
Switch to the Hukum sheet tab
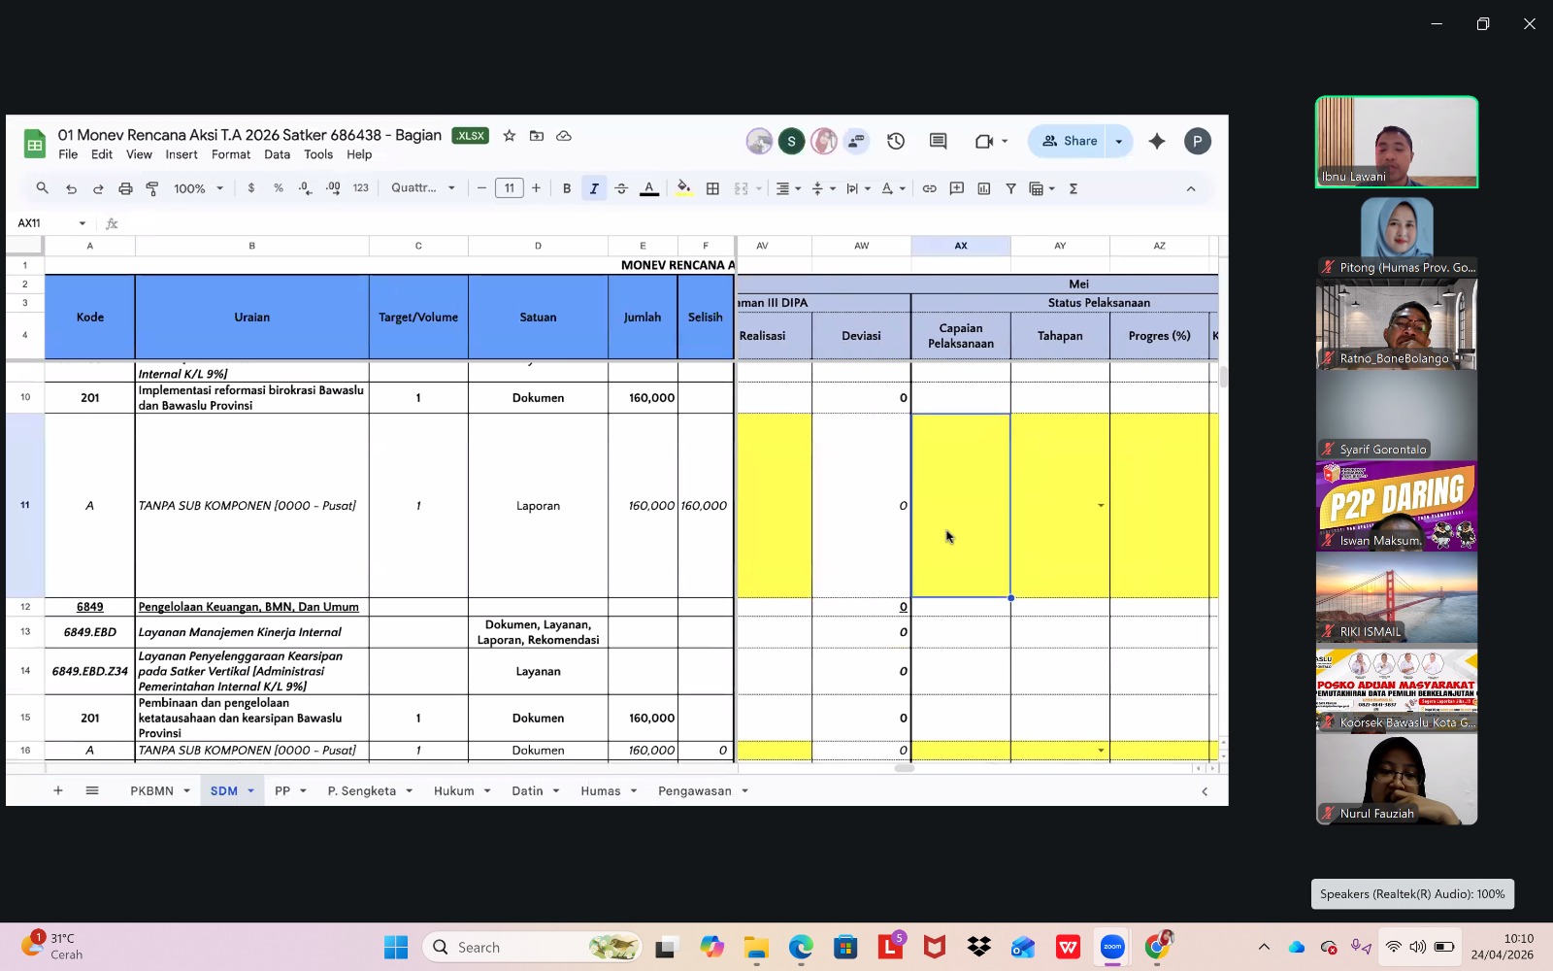(x=453, y=791)
